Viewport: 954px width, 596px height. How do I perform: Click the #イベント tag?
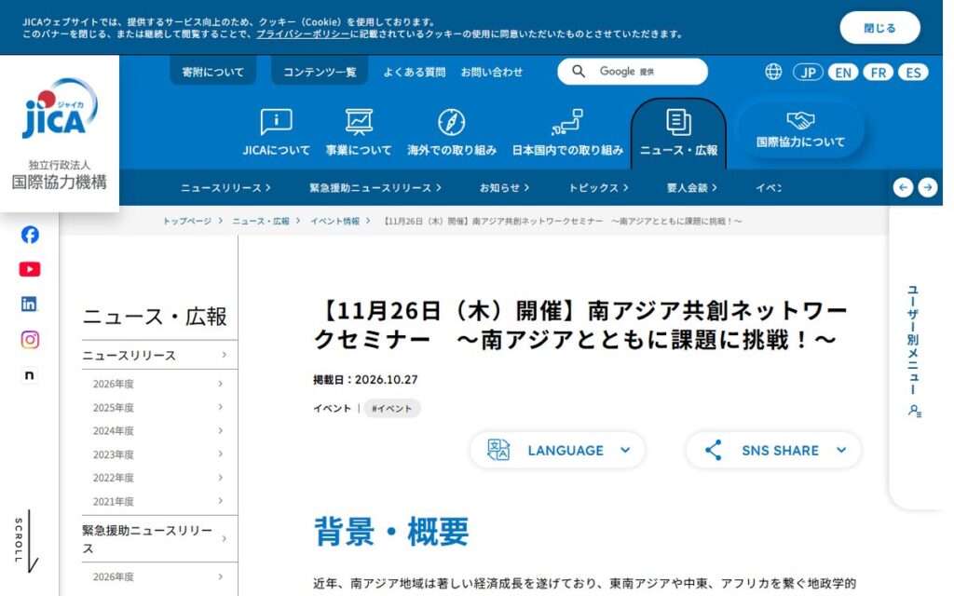(x=392, y=409)
